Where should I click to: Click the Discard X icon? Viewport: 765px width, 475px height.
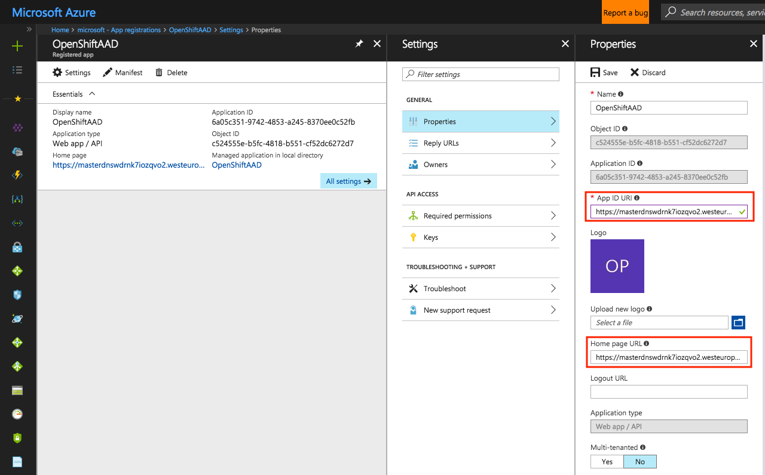coord(635,72)
